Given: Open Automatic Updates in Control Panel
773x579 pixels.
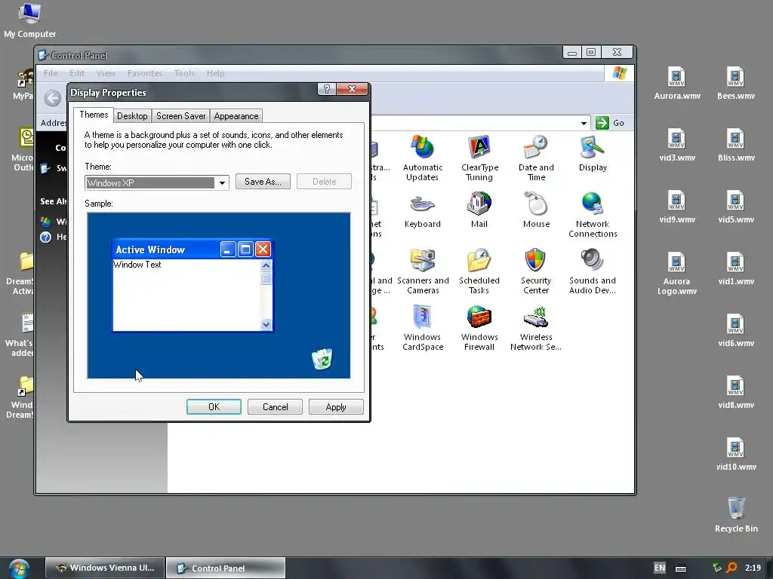Looking at the screenshot, I should (x=423, y=158).
